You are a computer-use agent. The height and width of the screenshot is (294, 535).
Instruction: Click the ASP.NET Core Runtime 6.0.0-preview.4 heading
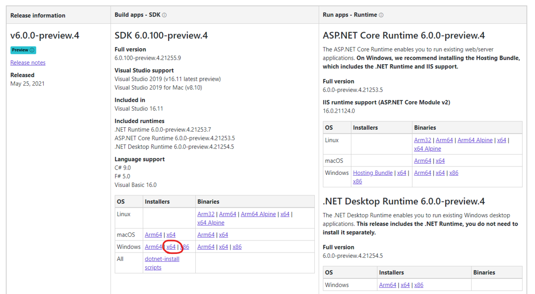click(403, 35)
